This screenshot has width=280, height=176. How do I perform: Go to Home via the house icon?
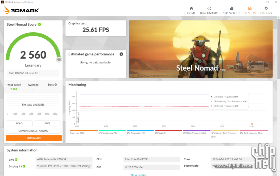191,8
